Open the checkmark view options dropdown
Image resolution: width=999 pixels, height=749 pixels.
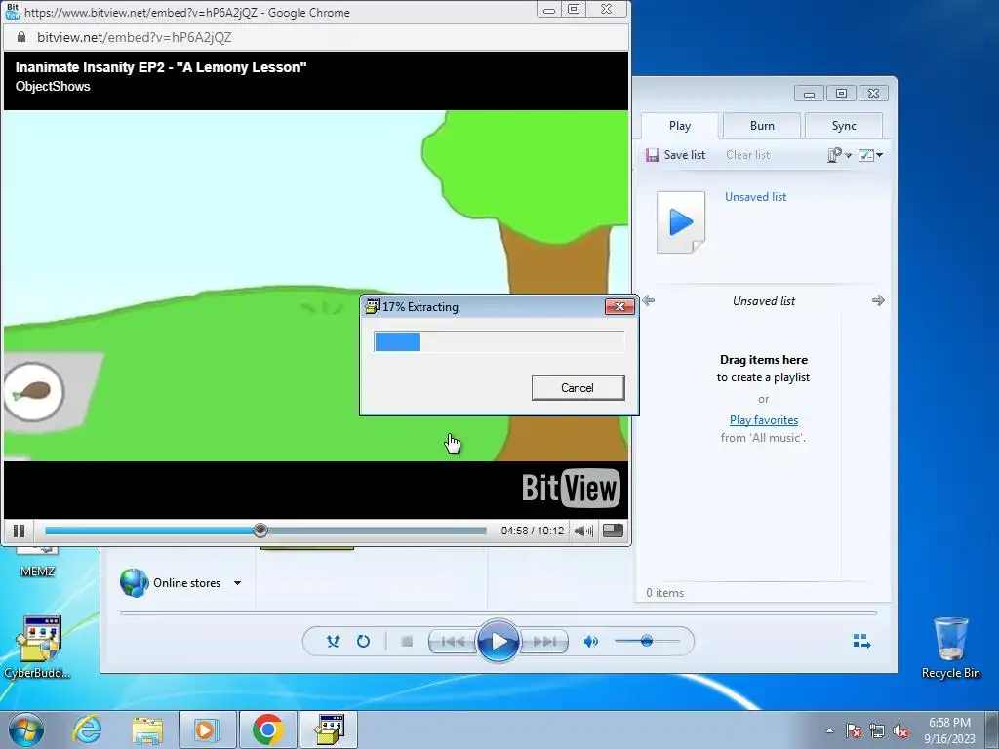pos(870,155)
